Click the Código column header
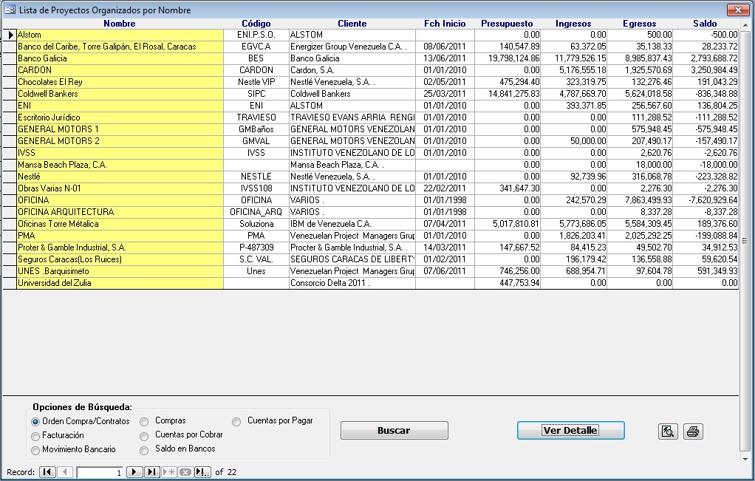 [x=256, y=24]
